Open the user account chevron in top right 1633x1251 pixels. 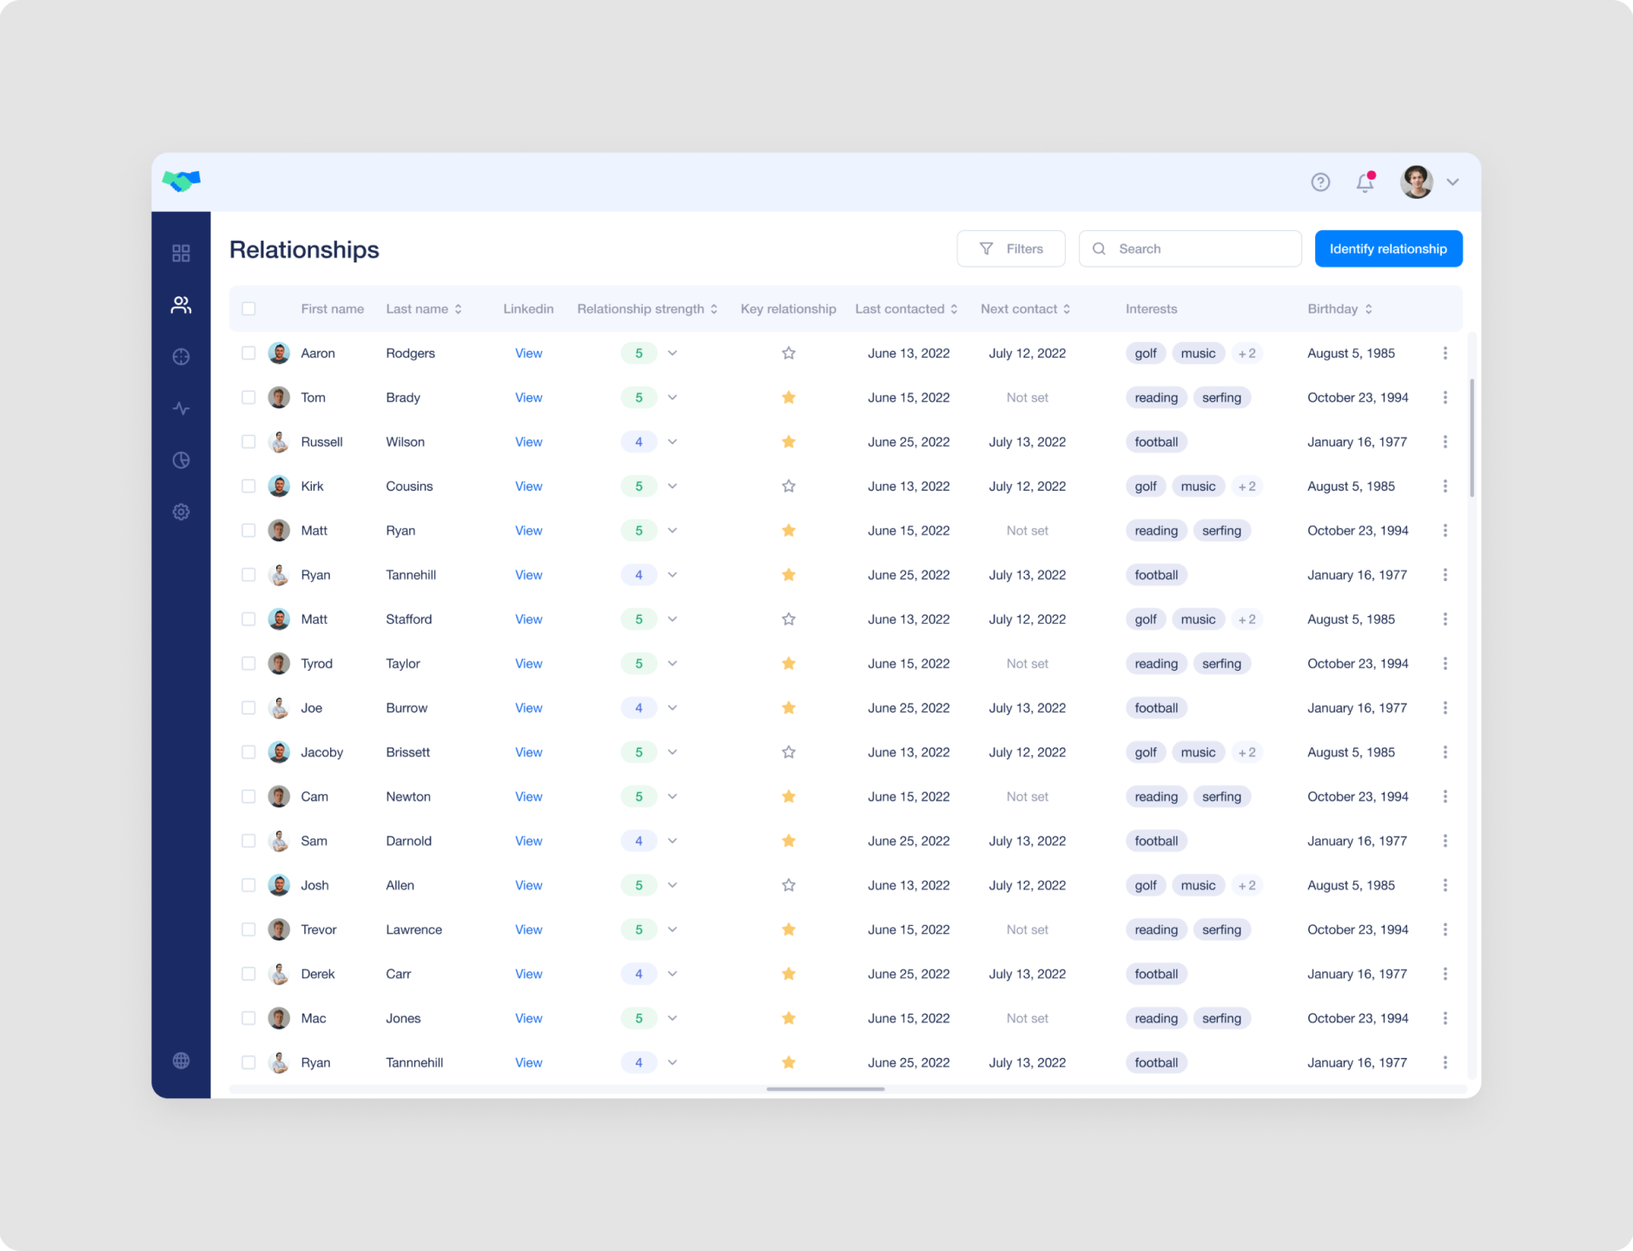[1452, 182]
